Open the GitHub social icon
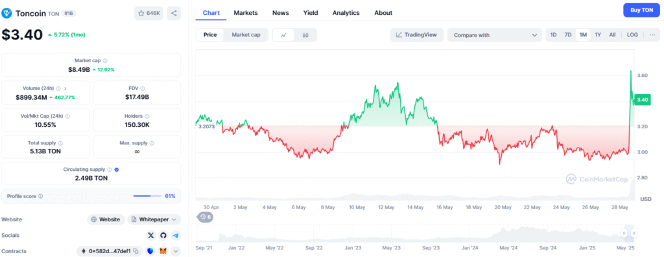664x257 pixels. [x=163, y=236]
